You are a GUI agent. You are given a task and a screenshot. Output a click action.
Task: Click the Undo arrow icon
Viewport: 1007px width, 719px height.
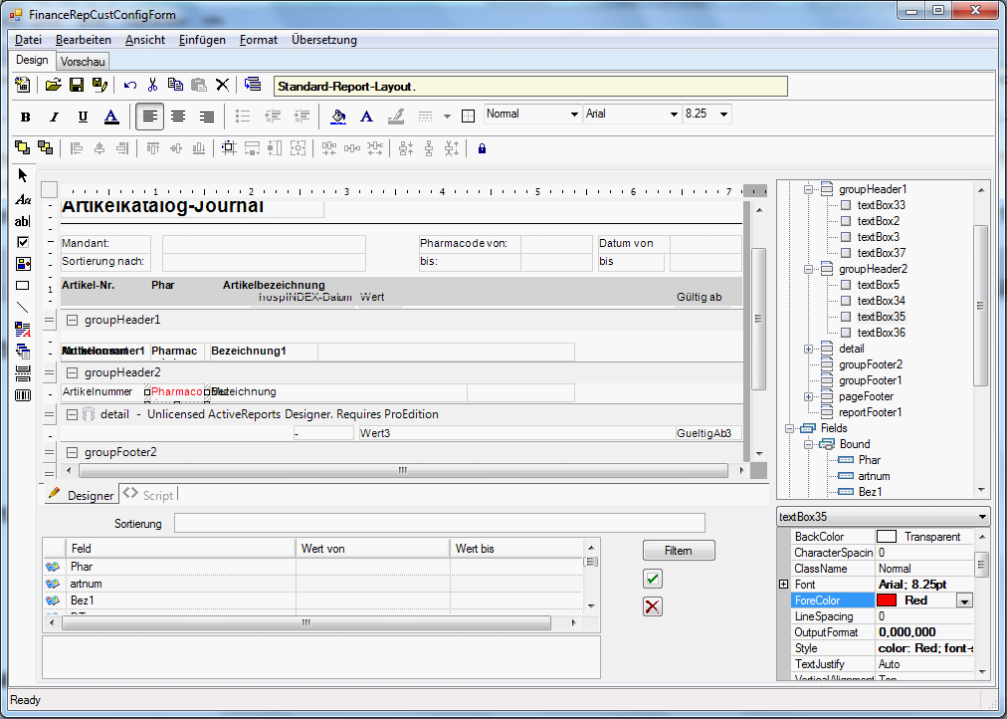(x=130, y=86)
